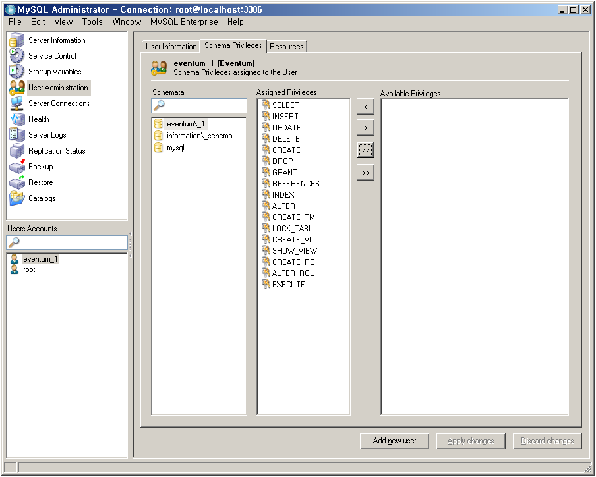Screen dimensions: 596x477
Task: Open the Edit menu
Action: click(38, 22)
